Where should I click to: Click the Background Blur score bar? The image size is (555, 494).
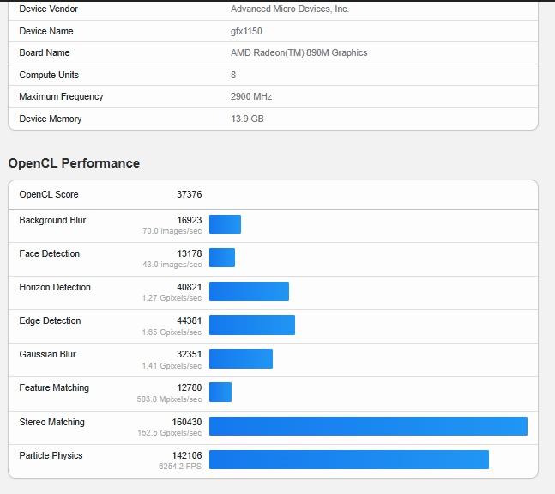pyautogui.click(x=225, y=224)
